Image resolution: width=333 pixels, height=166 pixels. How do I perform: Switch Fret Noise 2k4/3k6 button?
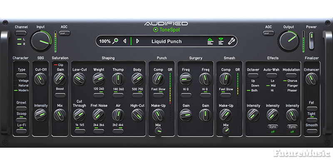coord(99,131)
